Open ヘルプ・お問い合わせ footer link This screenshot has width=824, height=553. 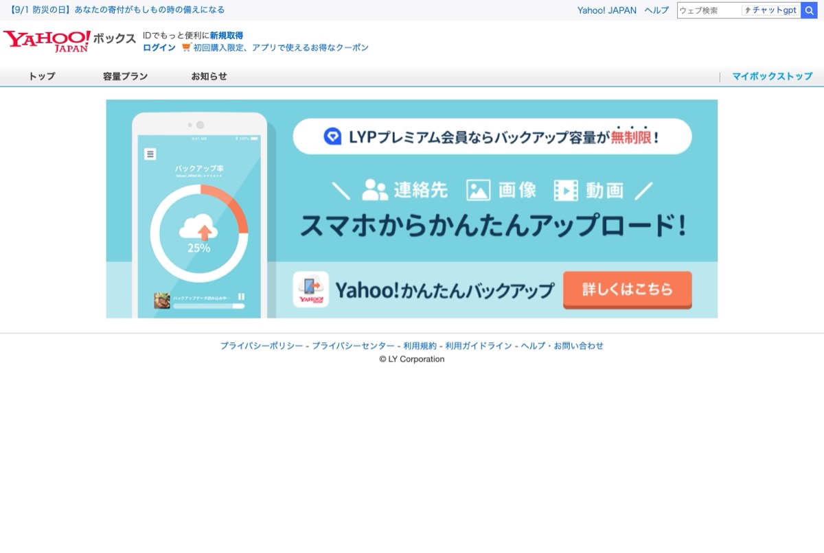click(562, 346)
